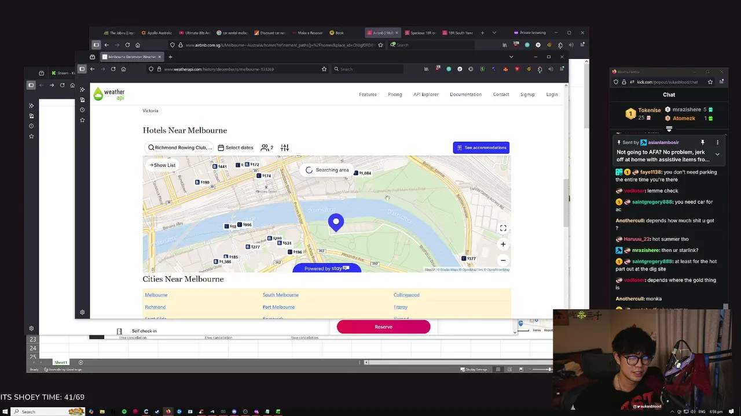
Task: Click the WeatherAPI window search box
Action: pyautogui.click(x=368, y=69)
